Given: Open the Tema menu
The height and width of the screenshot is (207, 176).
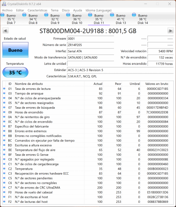Looking at the screenshot, I should click(x=54, y=10).
